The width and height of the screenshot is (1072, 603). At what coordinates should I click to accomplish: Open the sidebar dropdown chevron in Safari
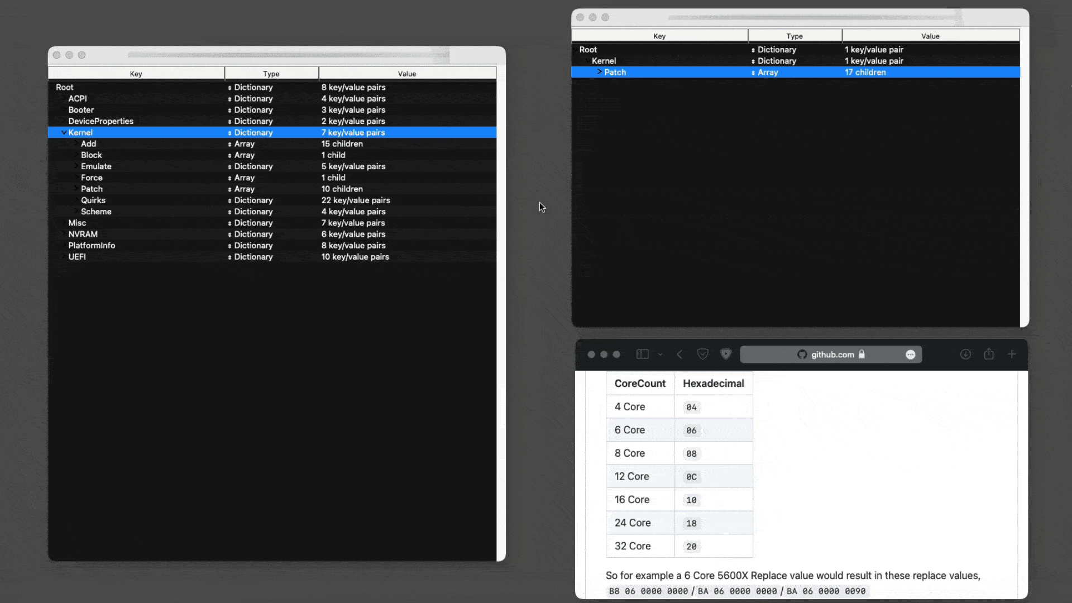click(661, 355)
